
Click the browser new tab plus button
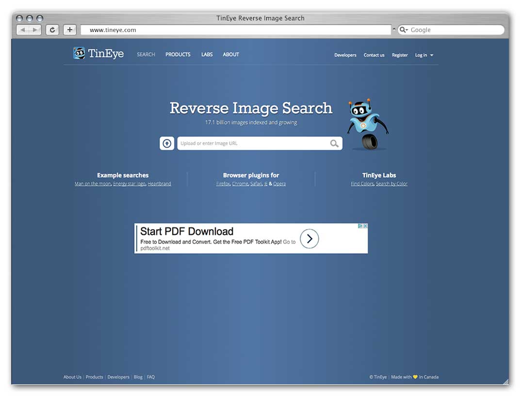coord(70,30)
